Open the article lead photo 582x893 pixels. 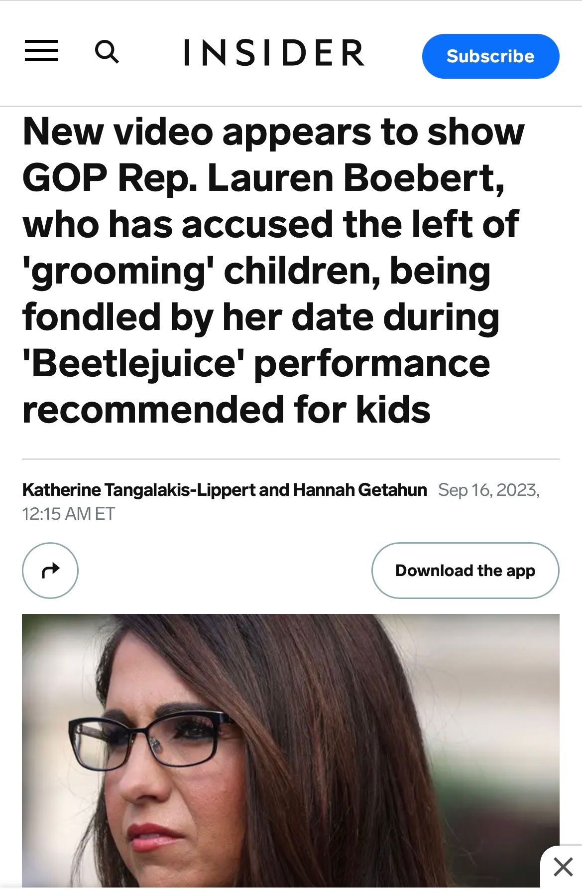pos(290,747)
